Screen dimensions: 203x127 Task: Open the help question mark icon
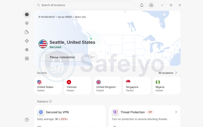point(27,120)
